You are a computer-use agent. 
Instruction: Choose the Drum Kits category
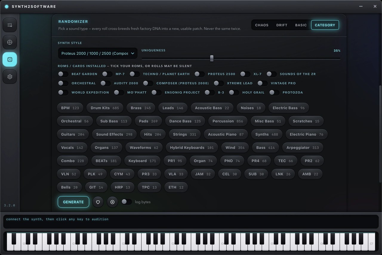point(105,108)
